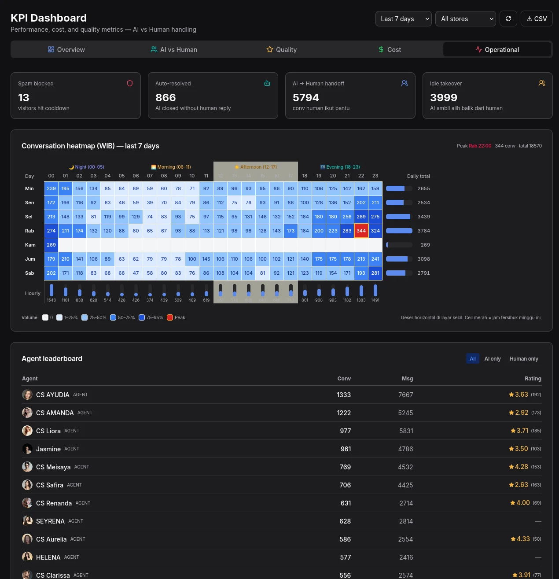
Task: Switch to the Quality tab
Action: coord(282,49)
